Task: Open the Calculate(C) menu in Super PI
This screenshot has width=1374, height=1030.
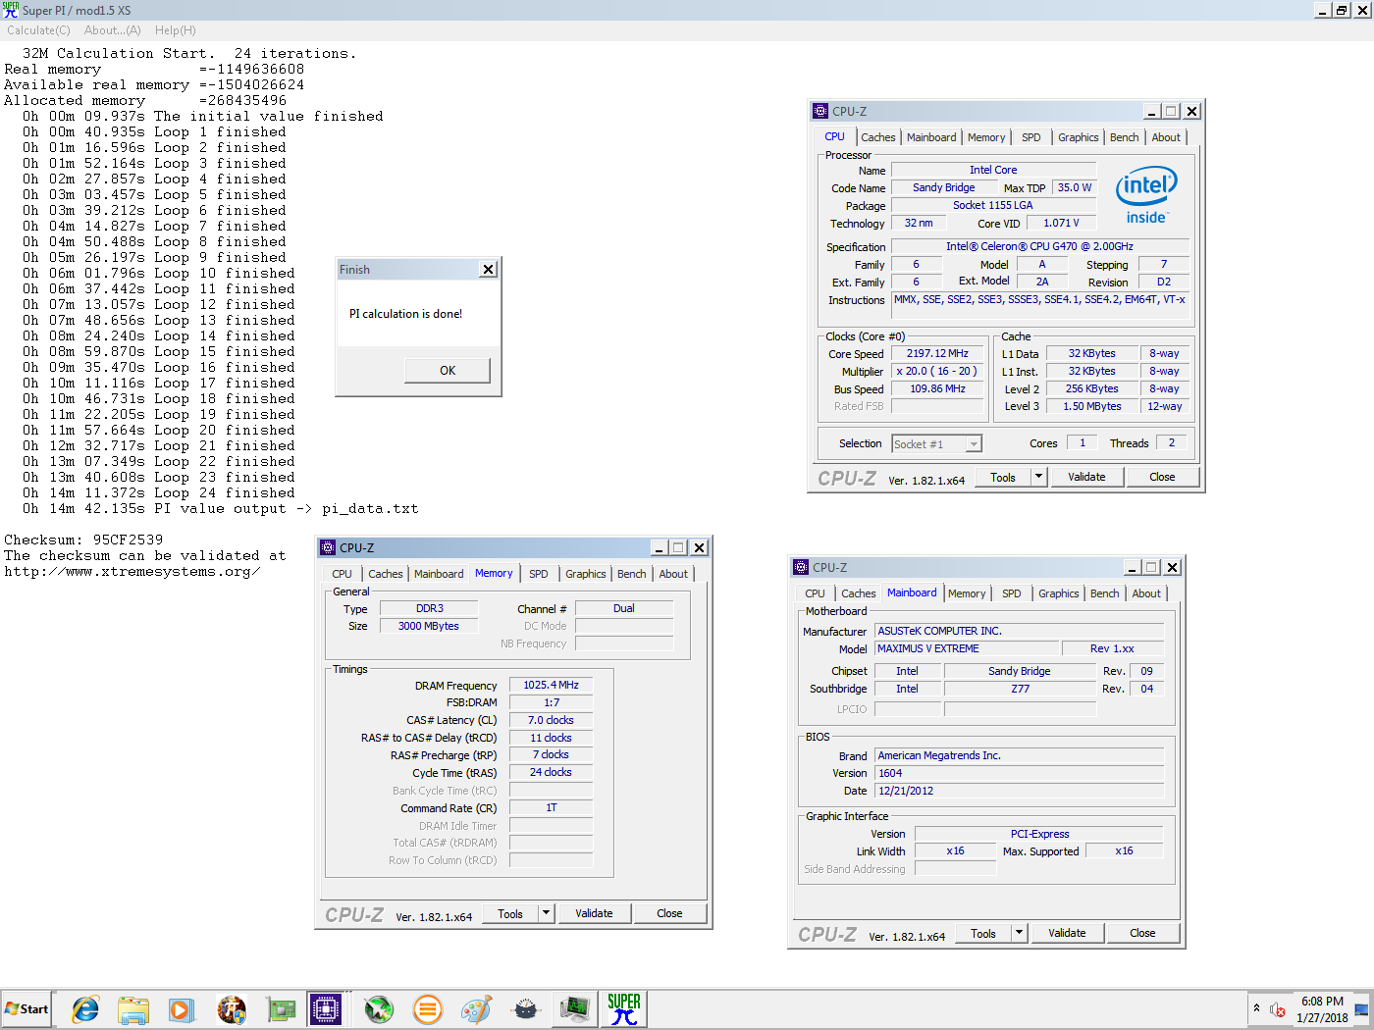Action: coord(39,30)
